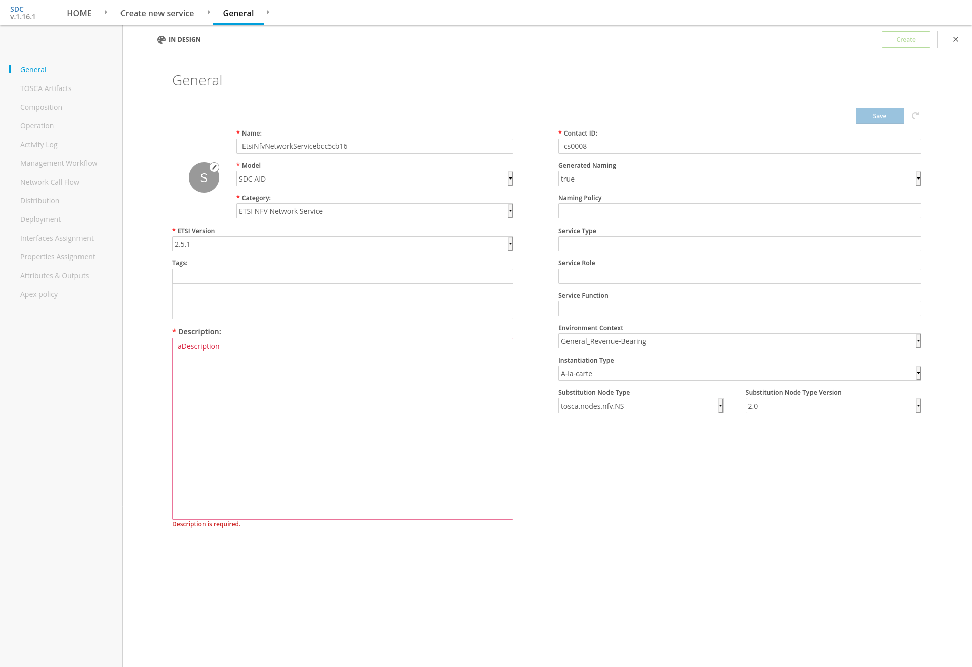972x667 pixels.
Task: Open the Model dropdown
Action: (x=375, y=179)
